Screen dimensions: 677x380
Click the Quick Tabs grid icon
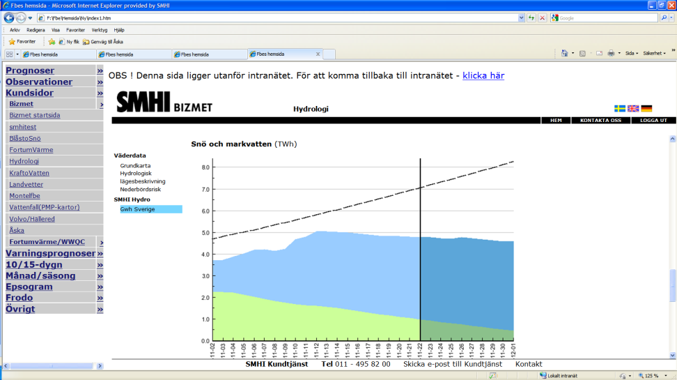coord(9,54)
